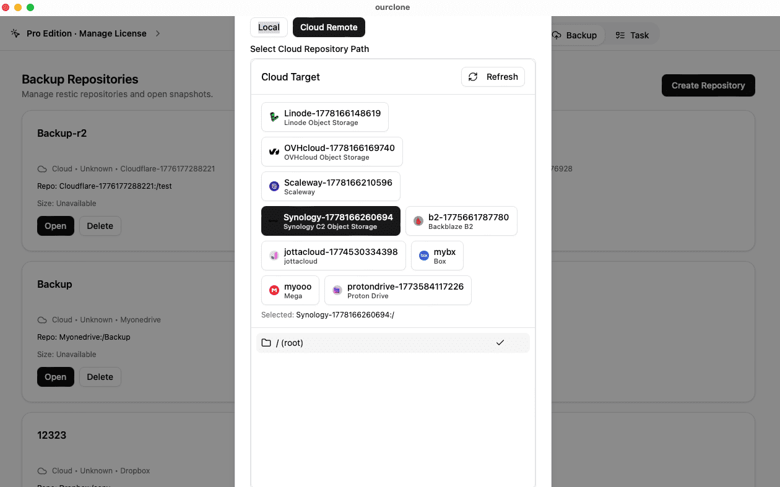Delete the Myonedrive Backup repository
This screenshot has width=780, height=487.
[x=100, y=377]
